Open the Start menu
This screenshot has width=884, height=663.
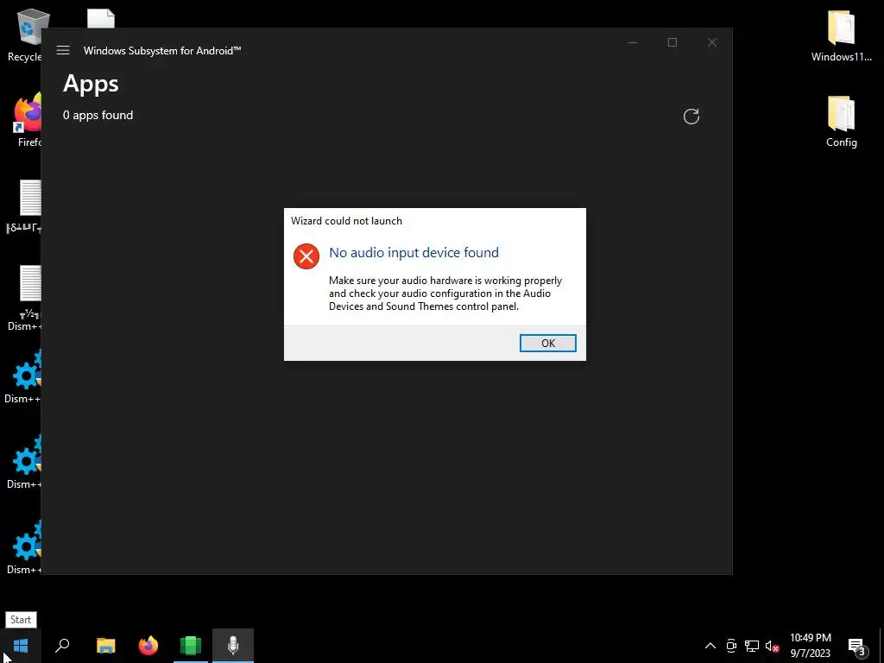21,646
